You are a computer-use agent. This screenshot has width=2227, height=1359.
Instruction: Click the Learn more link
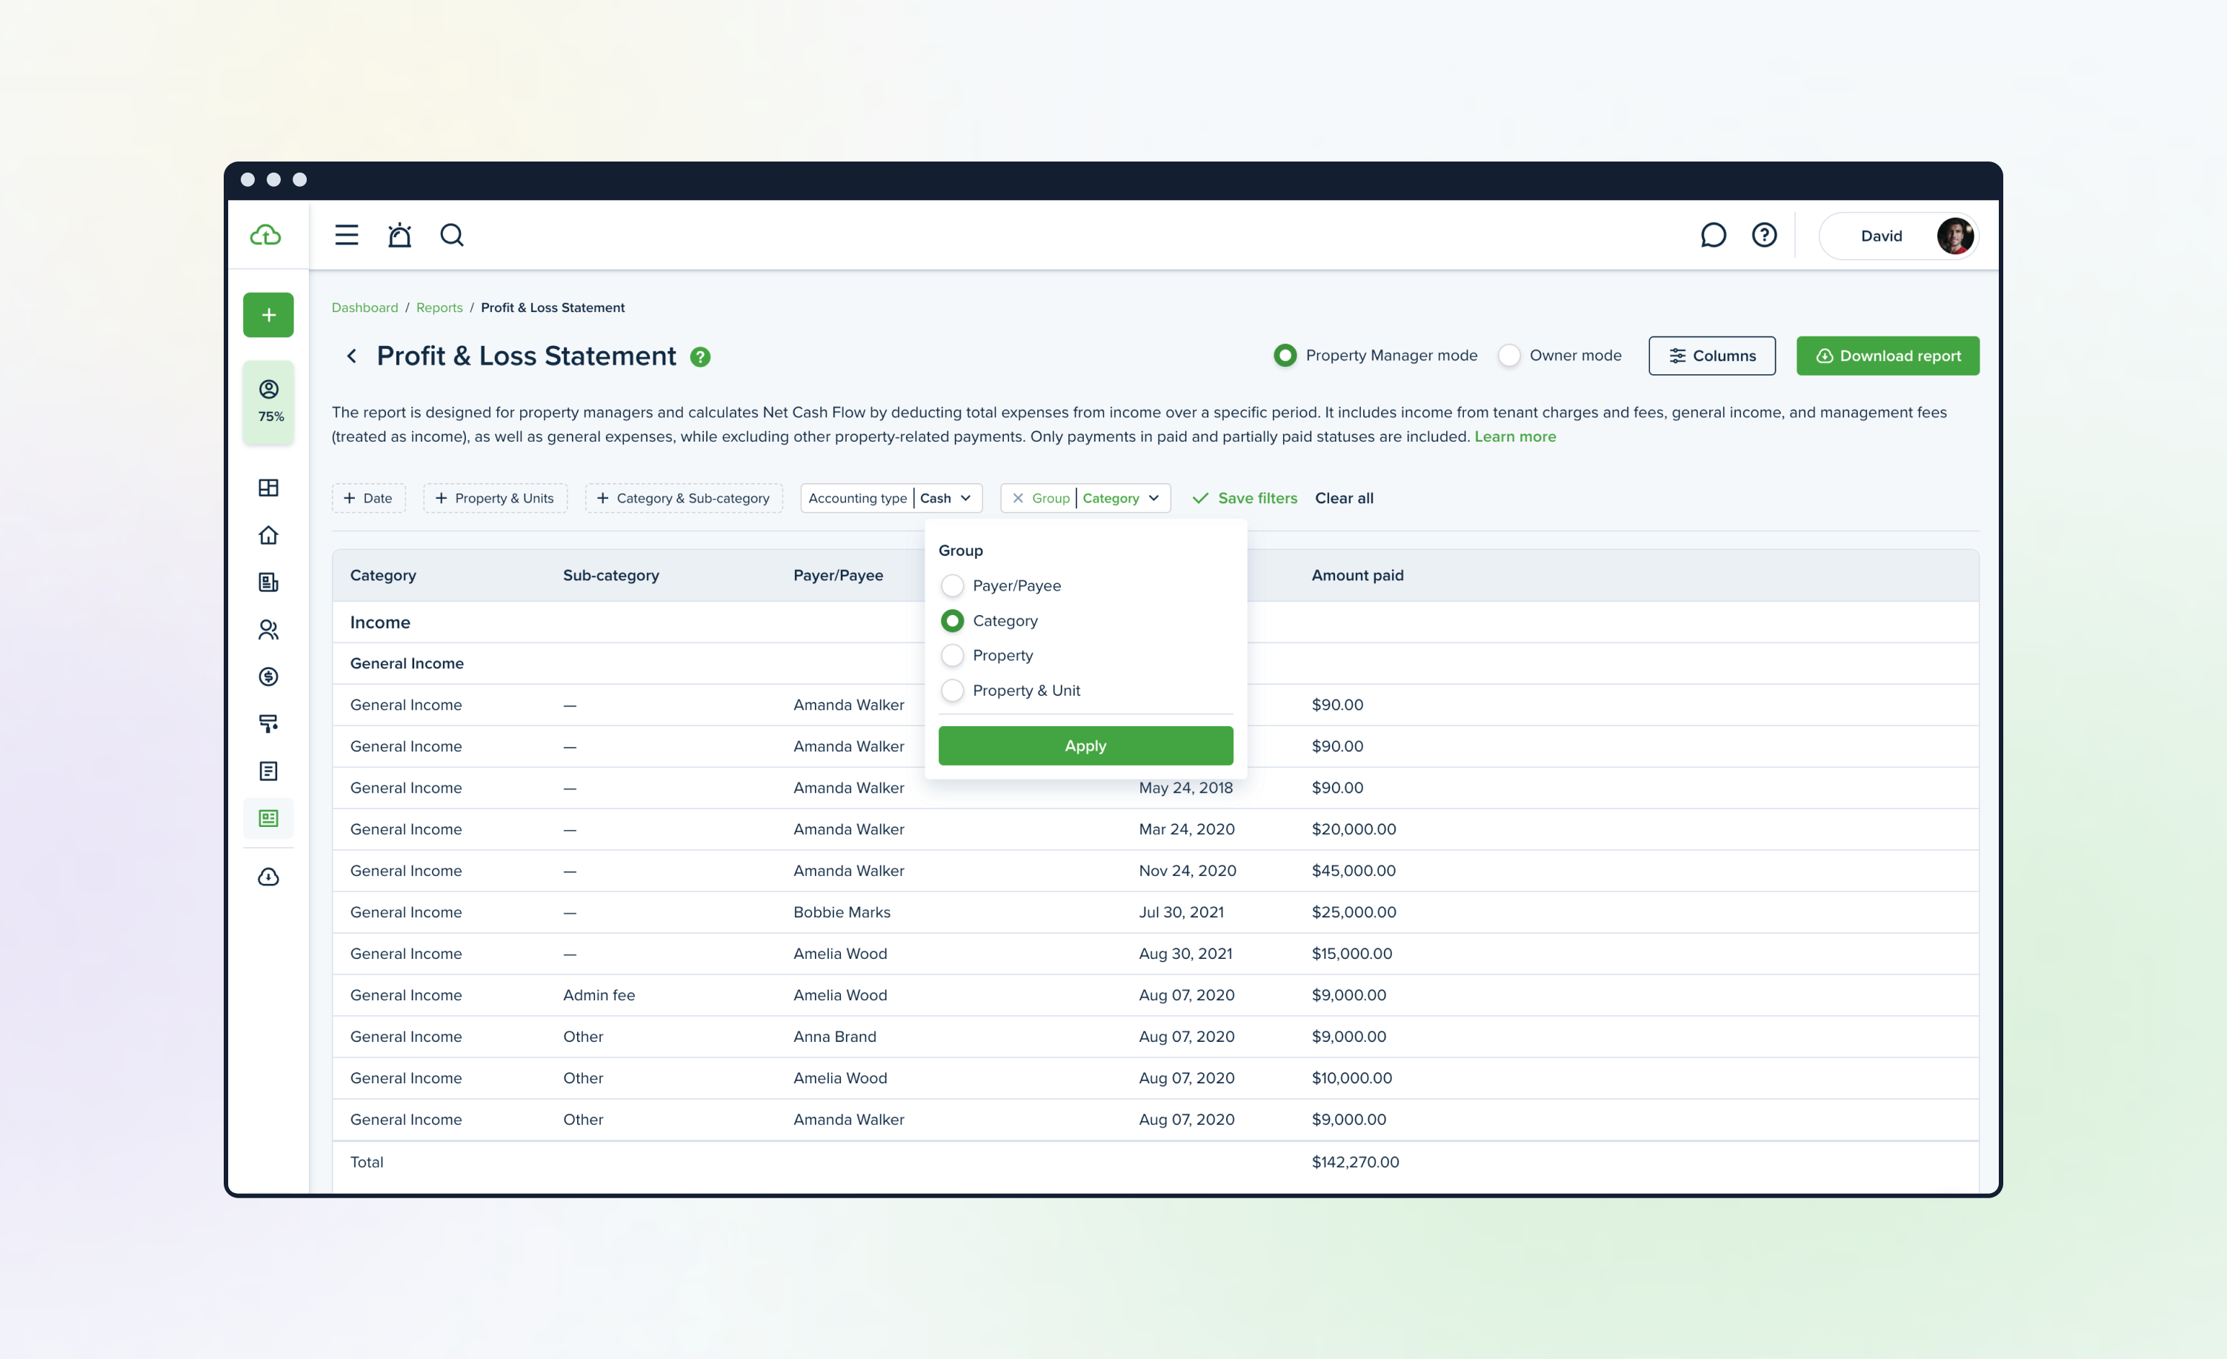pyautogui.click(x=1515, y=436)
